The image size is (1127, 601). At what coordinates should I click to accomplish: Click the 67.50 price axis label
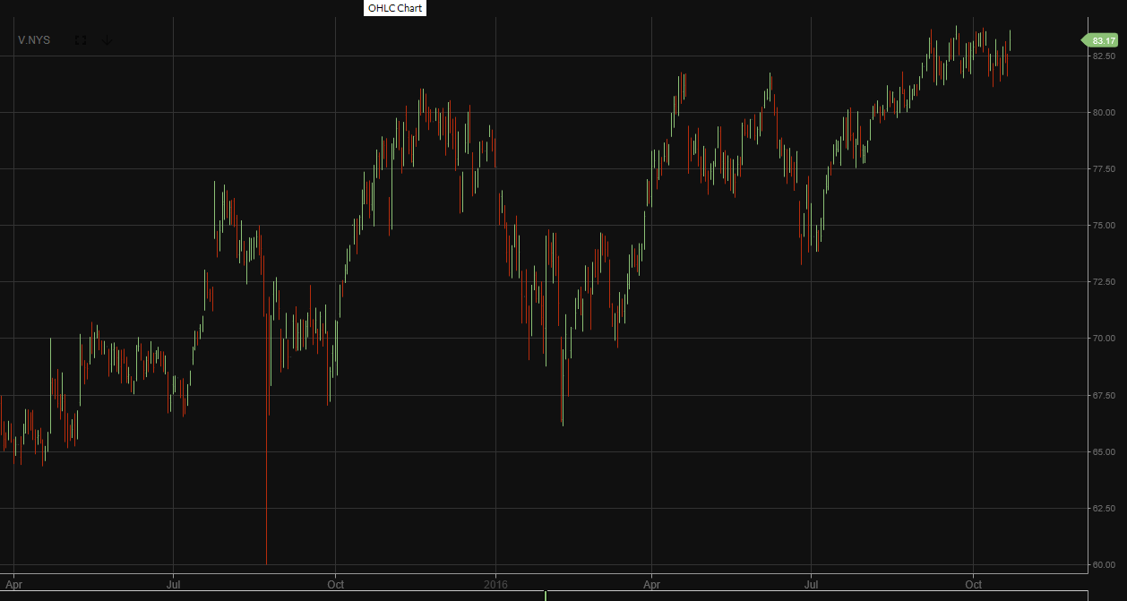coord(1103,394)
